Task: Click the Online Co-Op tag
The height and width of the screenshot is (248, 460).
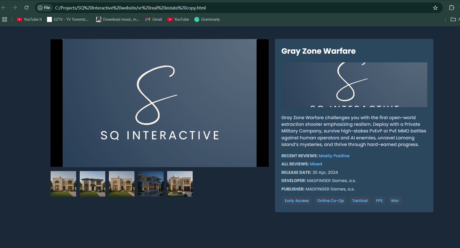Action: [330, 201]
